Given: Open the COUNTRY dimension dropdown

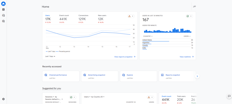Looking at the screenshot, I should coord(148,36).
